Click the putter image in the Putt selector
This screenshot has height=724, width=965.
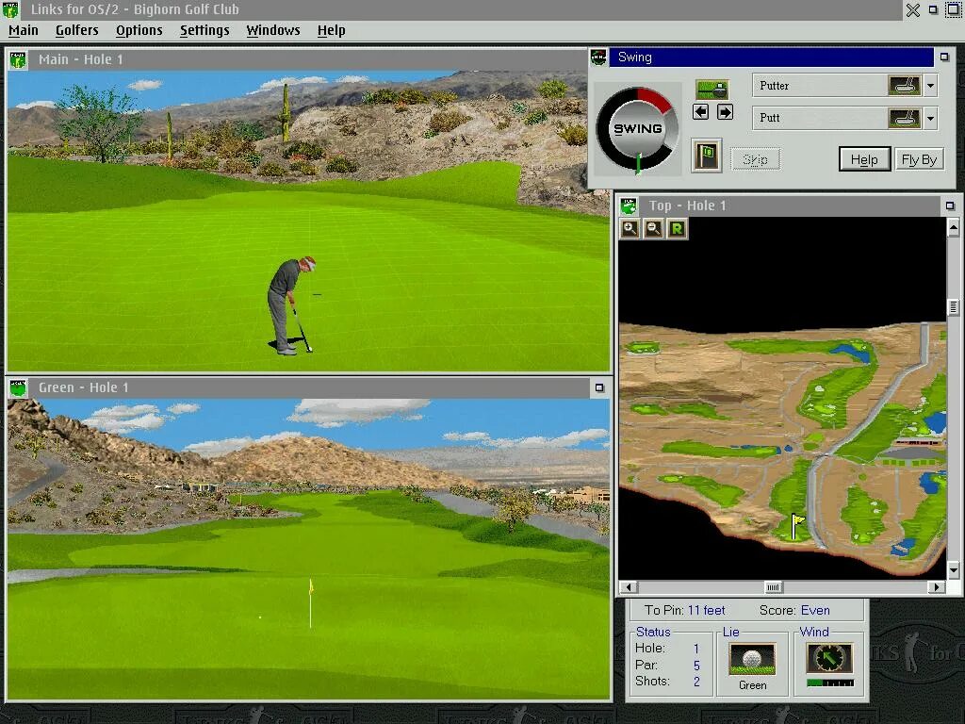(x=904, y=118)
